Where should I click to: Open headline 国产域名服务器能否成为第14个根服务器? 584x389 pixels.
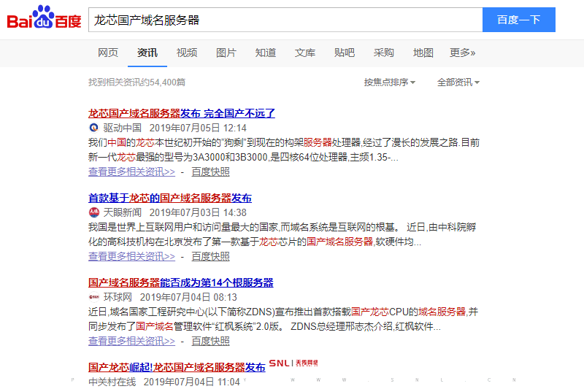(181, 282)
